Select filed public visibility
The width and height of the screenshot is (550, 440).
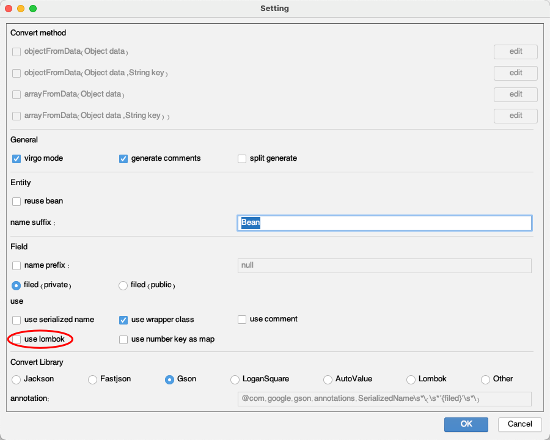point(123,285)
